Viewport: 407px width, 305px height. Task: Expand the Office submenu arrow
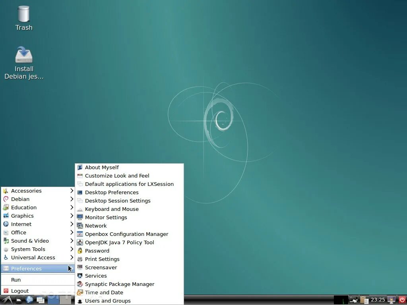72,232
